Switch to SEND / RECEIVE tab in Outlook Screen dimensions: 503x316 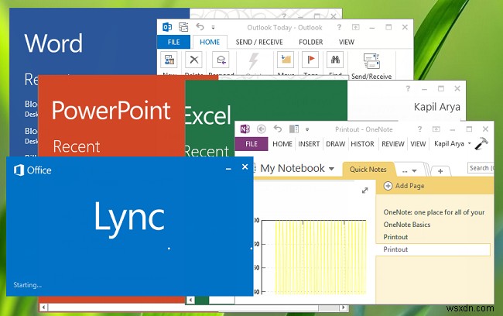tap(259, 42)
